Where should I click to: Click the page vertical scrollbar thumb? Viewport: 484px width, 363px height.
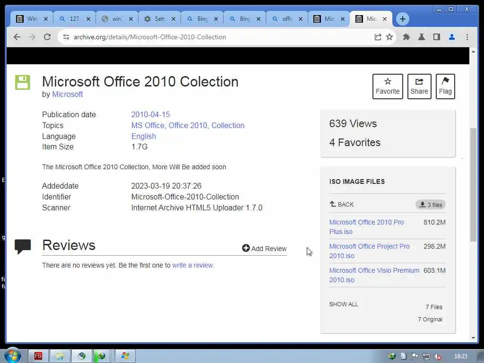pos(474,184)
